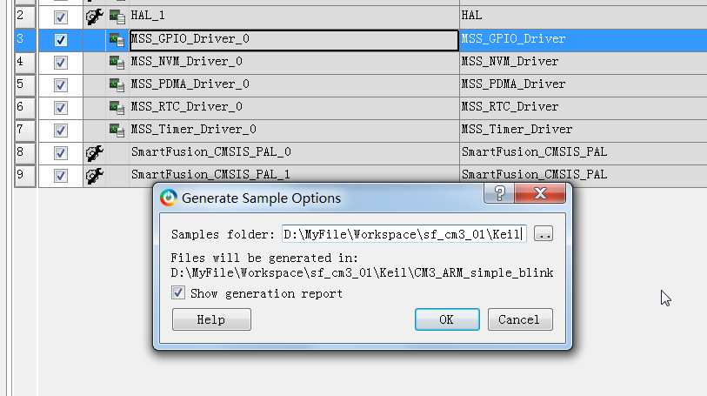Uncheck the MSS_GPIO_Driver_0 row checkbox

tap(60, 40)
